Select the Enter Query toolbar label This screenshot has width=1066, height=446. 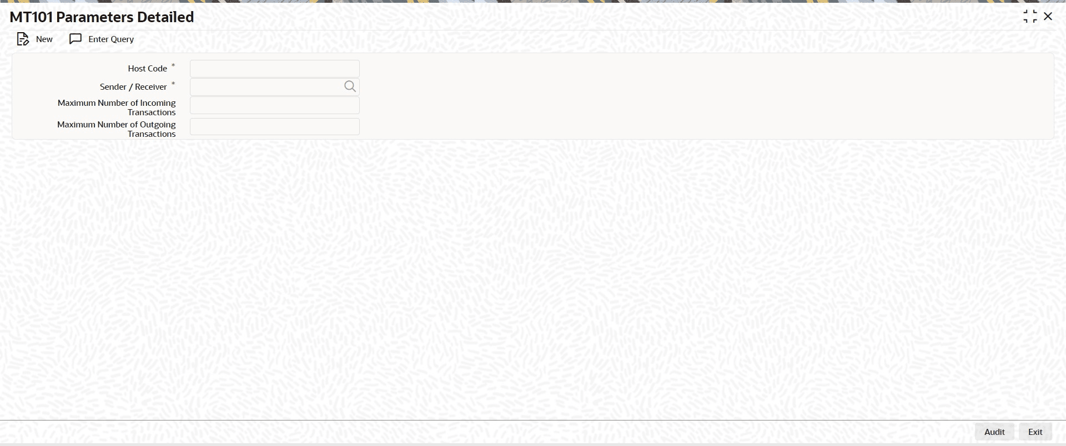111,39
